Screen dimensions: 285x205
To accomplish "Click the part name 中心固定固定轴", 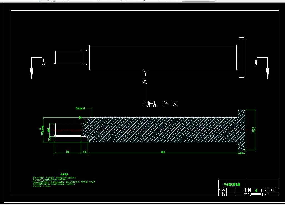I will point(232,184).
